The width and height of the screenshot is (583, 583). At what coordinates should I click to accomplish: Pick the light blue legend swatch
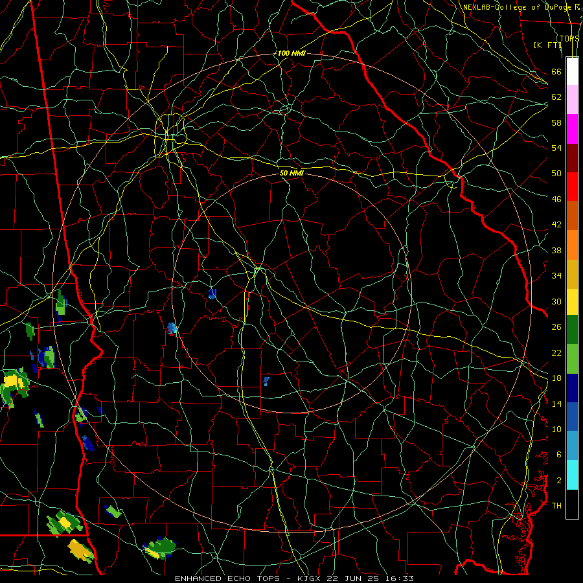click(x=572, y=445)
